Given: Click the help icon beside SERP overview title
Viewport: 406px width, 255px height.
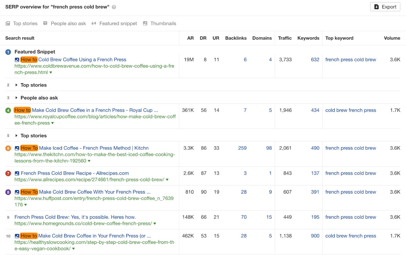Looking at the screenshot, I should [x=114, y=7].
